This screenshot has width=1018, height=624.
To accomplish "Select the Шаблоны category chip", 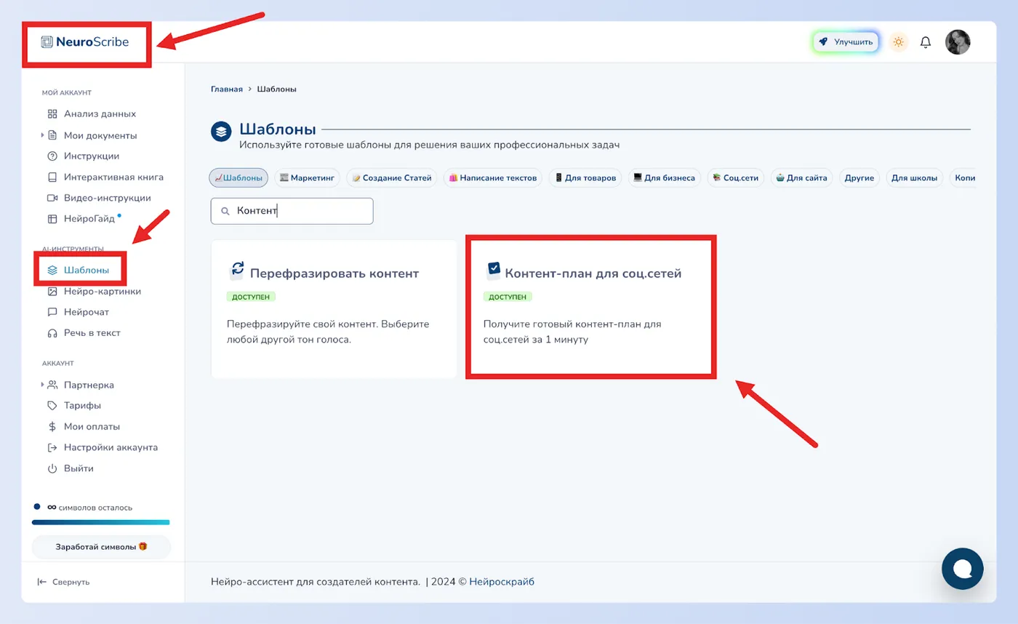I will pos(239,177).
